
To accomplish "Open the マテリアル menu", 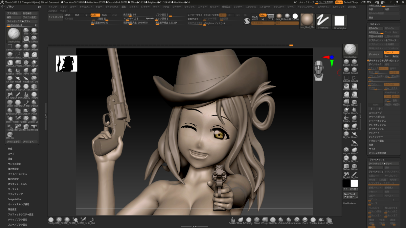I will (189, 7).
